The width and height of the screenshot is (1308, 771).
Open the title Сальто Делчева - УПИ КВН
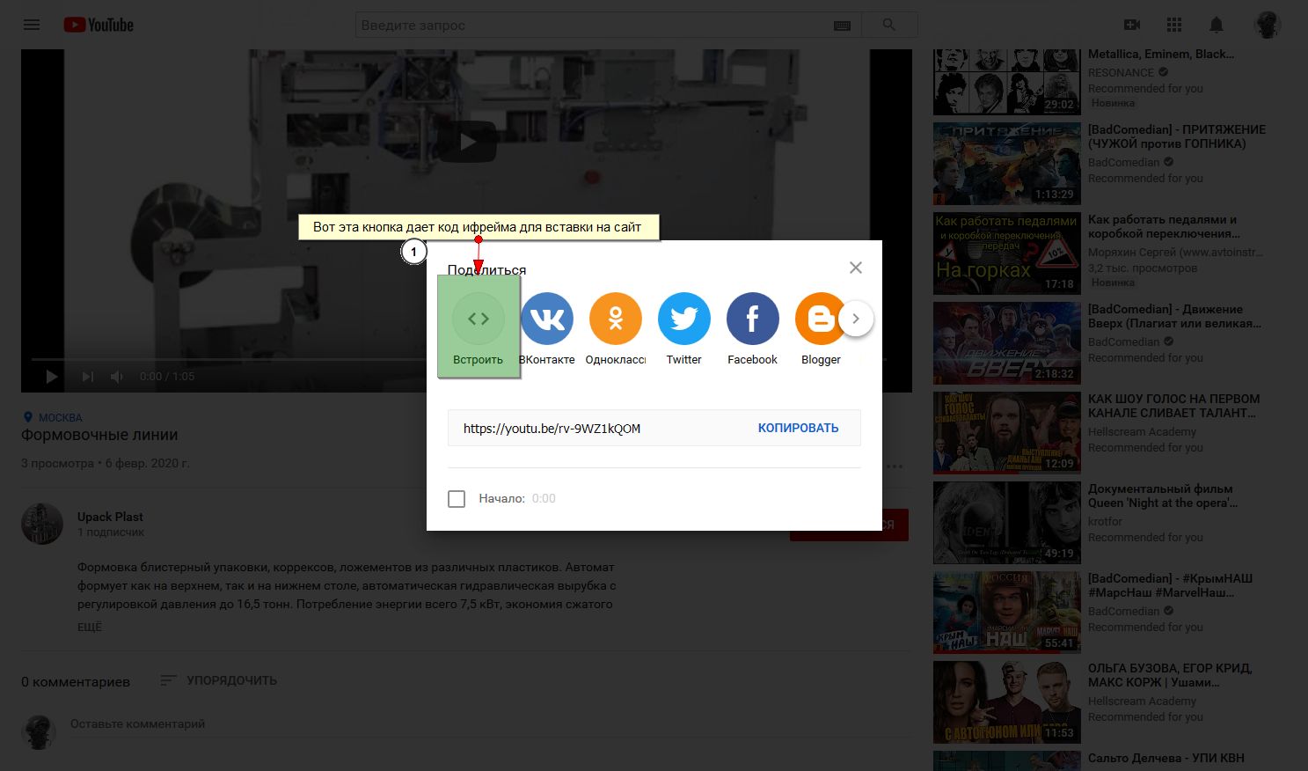click(1166, 758)
